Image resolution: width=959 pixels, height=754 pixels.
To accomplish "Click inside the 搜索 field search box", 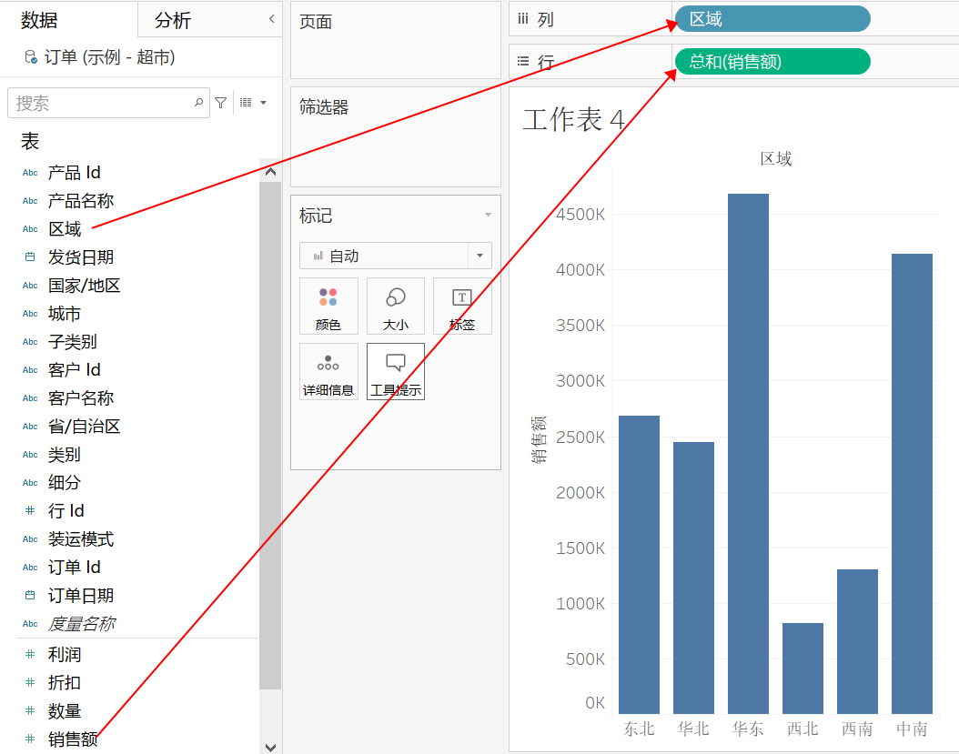I will tap(108, 103).
